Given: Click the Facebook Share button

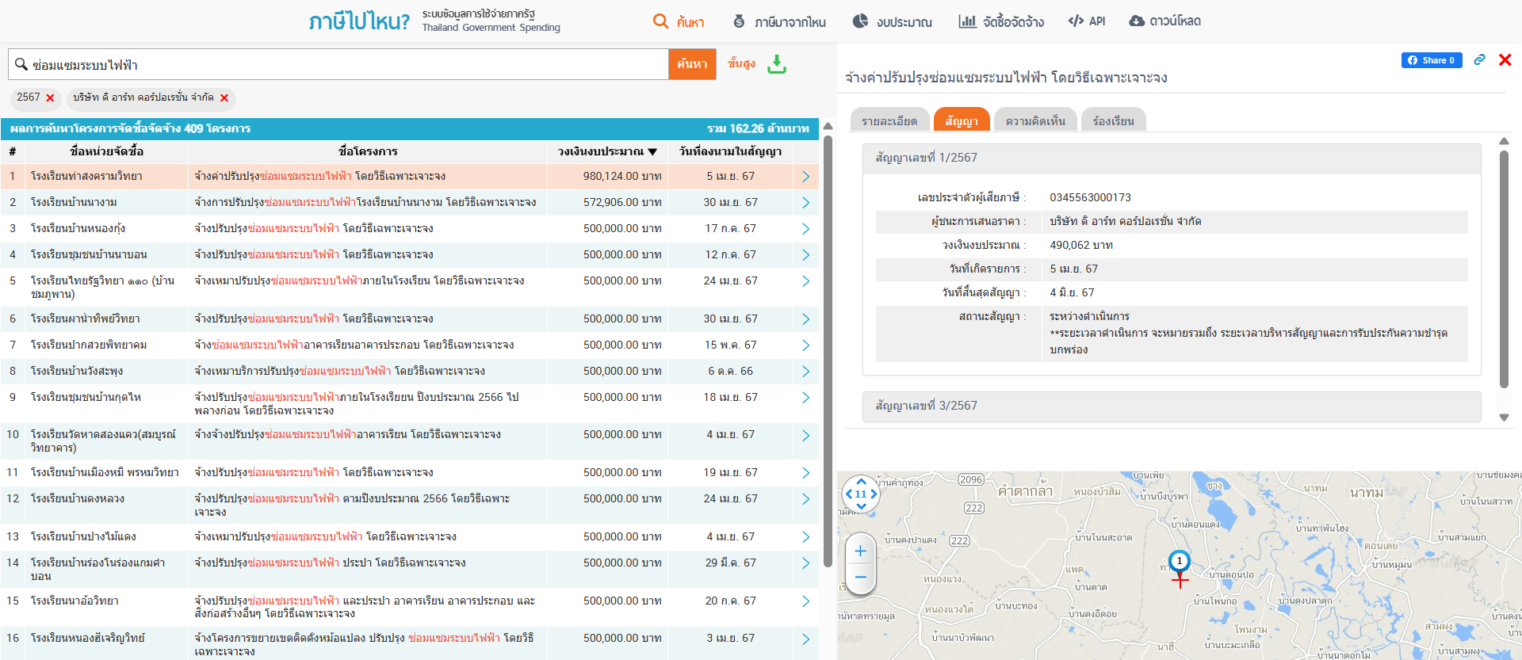Looking at the screenshot, I should point(1431,60).
